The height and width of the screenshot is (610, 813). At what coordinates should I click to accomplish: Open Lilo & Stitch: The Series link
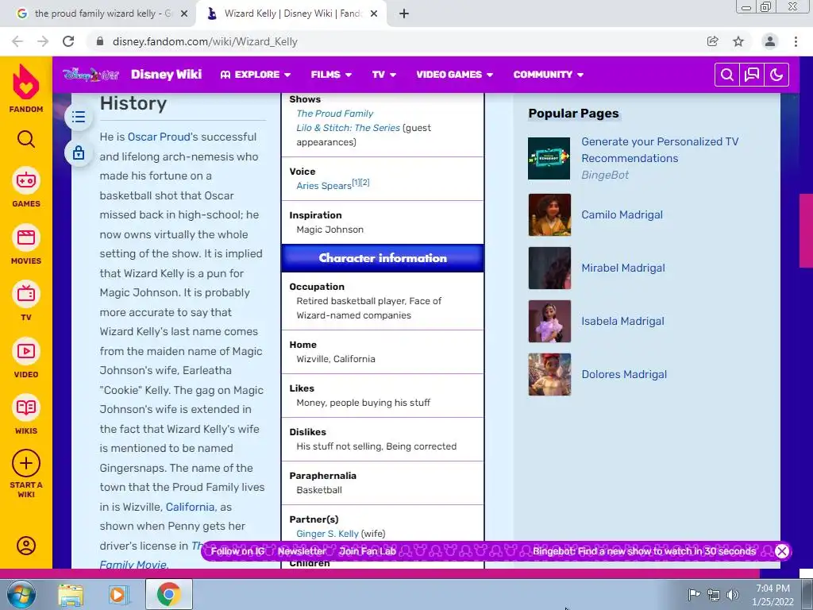[349, 128]
